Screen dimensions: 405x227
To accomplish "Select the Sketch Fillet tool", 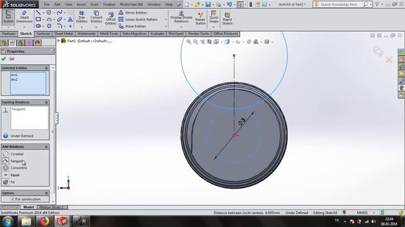I will [59, 26].
